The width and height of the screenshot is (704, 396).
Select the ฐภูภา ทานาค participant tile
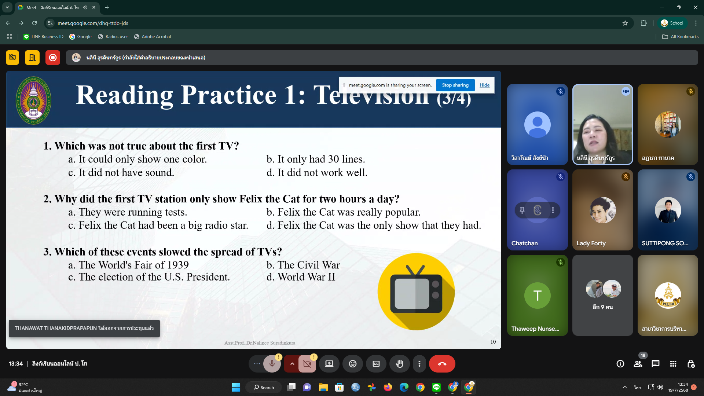(x=668, y=124)
